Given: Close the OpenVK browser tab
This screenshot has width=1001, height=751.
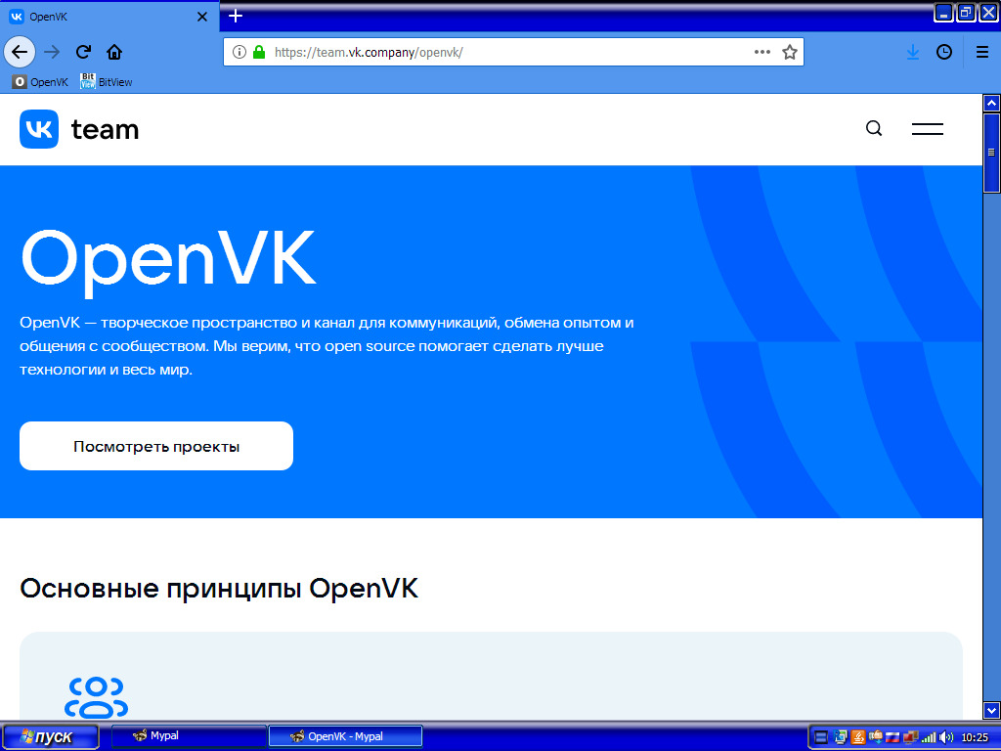Looking at the screenshot, I should coord(202,17).
